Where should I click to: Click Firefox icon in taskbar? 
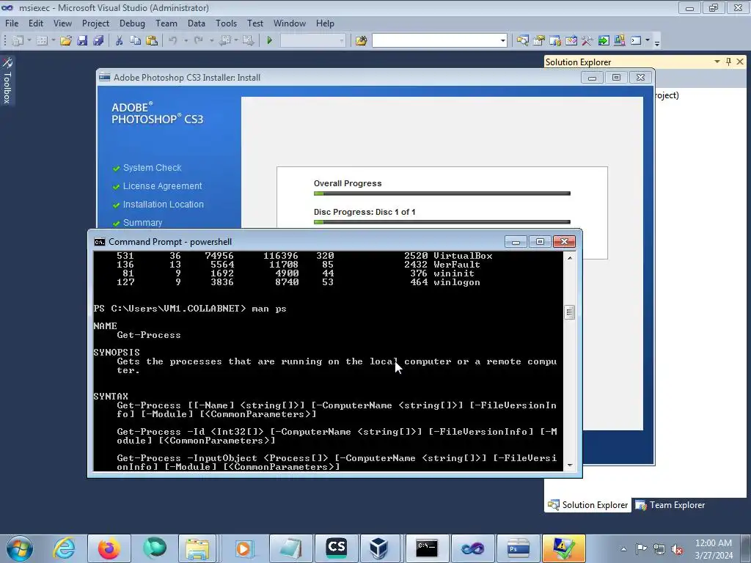coord(109,548)
